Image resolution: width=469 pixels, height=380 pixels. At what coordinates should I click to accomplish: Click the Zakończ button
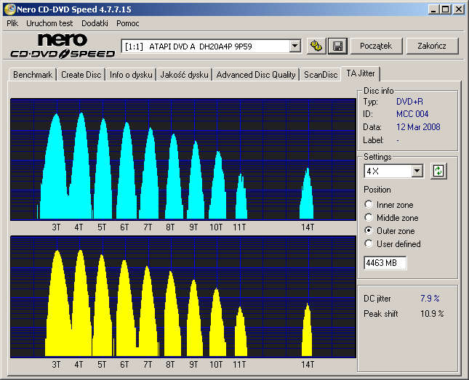432,46
